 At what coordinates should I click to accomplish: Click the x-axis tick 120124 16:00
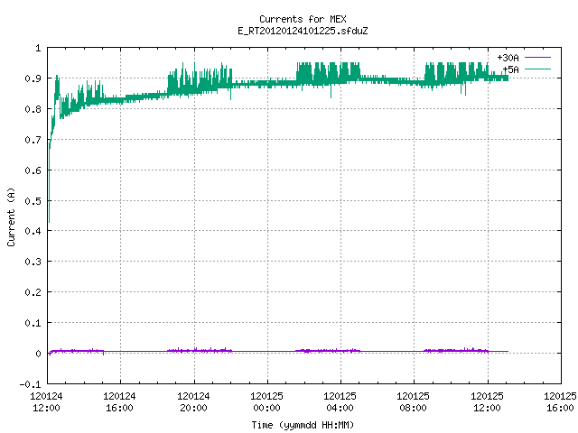coord(119,401)
